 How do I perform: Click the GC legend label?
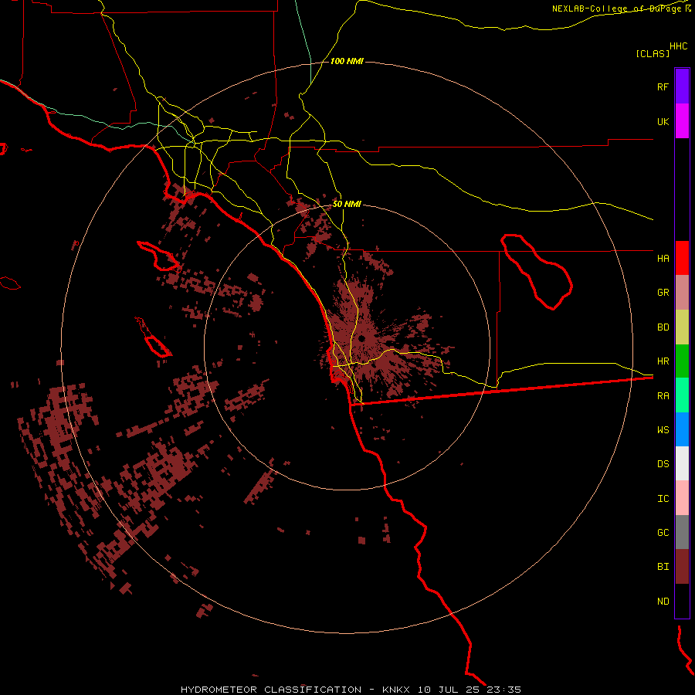pos(663,533)
